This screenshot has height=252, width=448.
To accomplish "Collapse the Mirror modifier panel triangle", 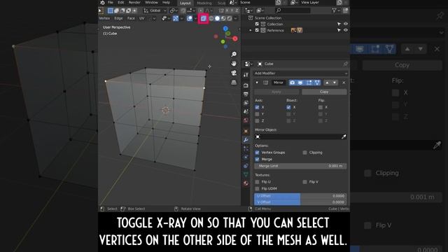I will pyautogui.click(x=257, y=83).
